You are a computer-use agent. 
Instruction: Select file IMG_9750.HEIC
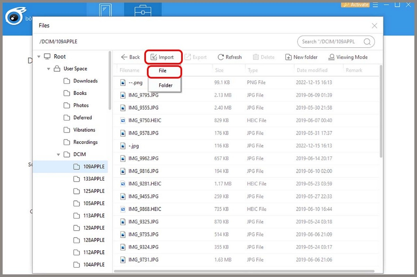[x=145, y=121]
